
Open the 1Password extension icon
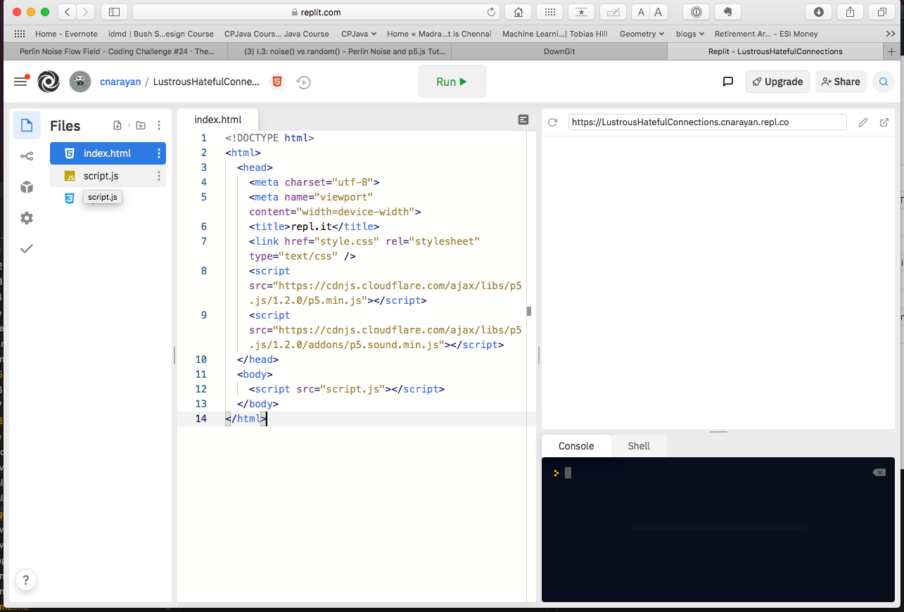(696, 12)
